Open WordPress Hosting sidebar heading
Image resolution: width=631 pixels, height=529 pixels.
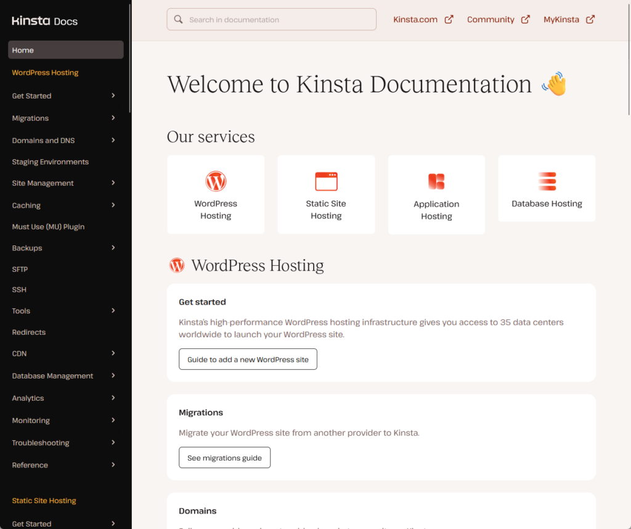point(45,73)
